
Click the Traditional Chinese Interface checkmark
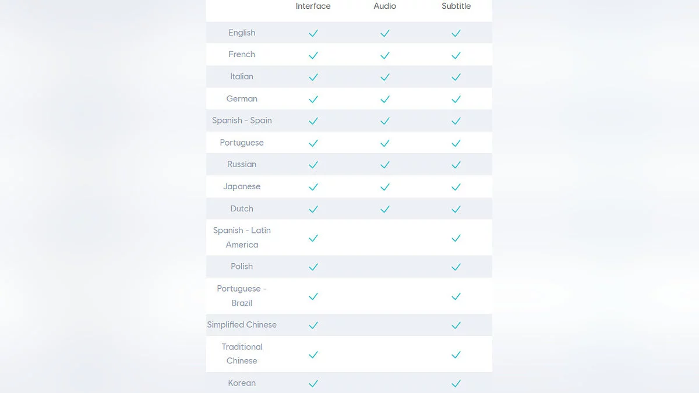[x=313, y=354]
